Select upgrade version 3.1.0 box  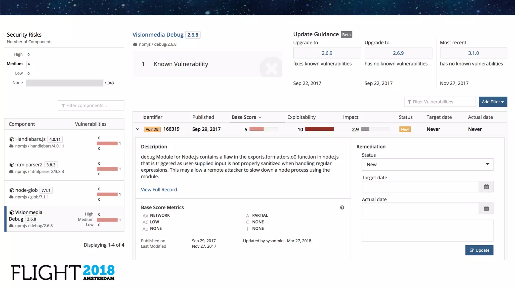[473, 53]
